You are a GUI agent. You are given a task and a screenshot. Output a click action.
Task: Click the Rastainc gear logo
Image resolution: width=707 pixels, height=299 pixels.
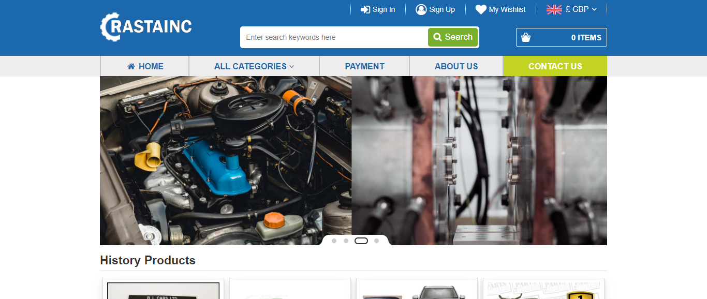click(x=145, y=26)
